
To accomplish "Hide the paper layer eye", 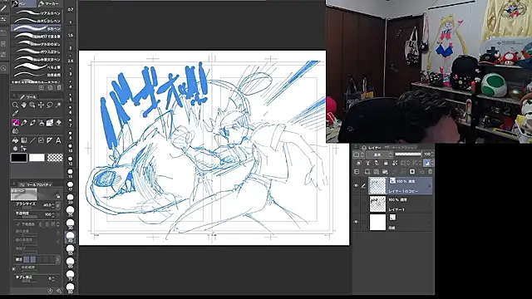I will click(356, 222).
